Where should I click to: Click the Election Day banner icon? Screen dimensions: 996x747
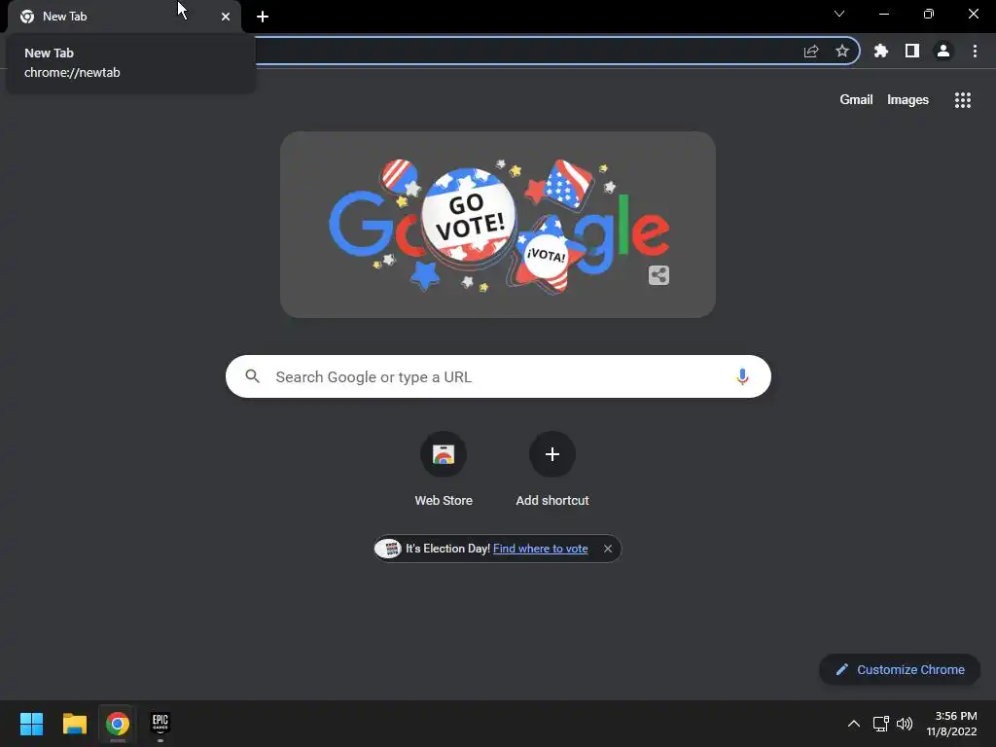(388, 549)
